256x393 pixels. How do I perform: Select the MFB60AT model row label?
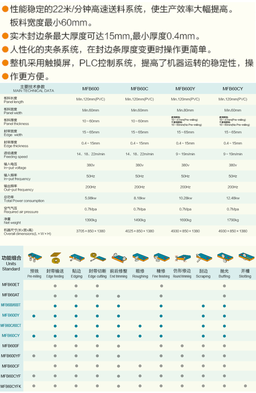coord(11,295)
